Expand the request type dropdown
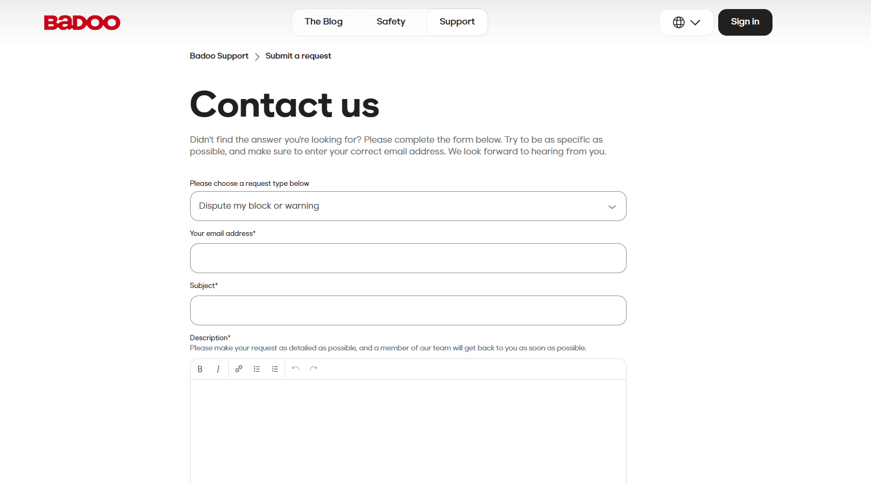This screenshot has height=484, width=871. coord(408,206)
